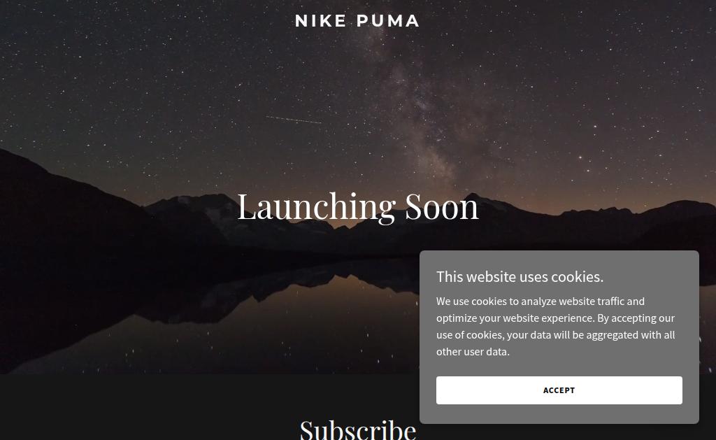Click the black footer area beside Subscribe
The image size is (716, 440).
tap(137, 406)
